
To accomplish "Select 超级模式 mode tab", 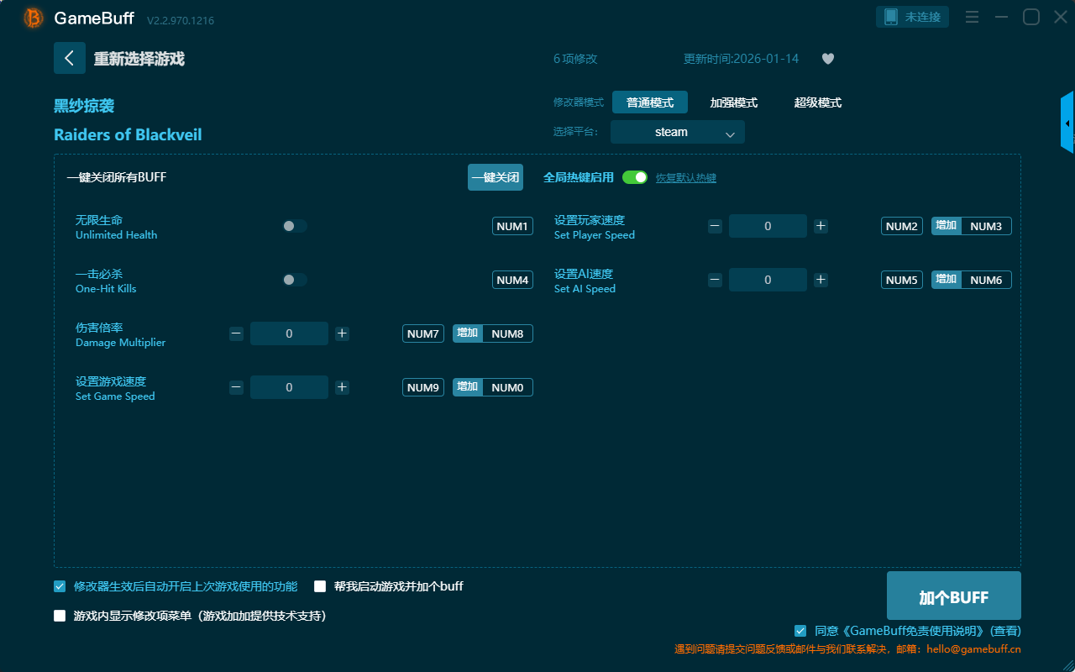I will (x=817, y=102).
